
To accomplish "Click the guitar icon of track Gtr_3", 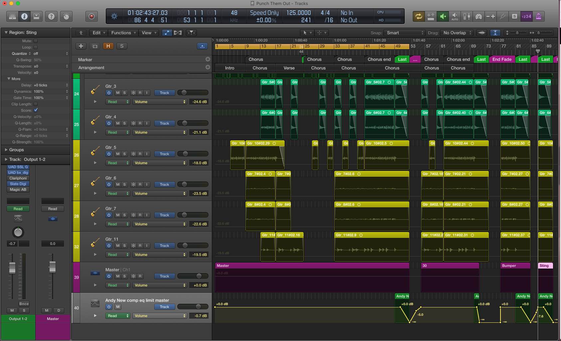I will coord(95,90).
